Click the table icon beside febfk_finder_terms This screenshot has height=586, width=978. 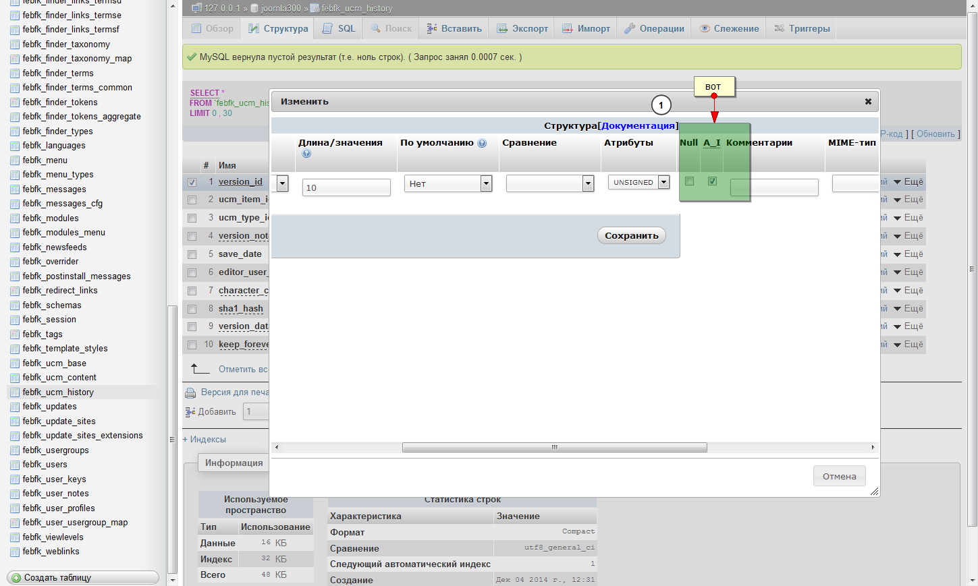(15, 74)
